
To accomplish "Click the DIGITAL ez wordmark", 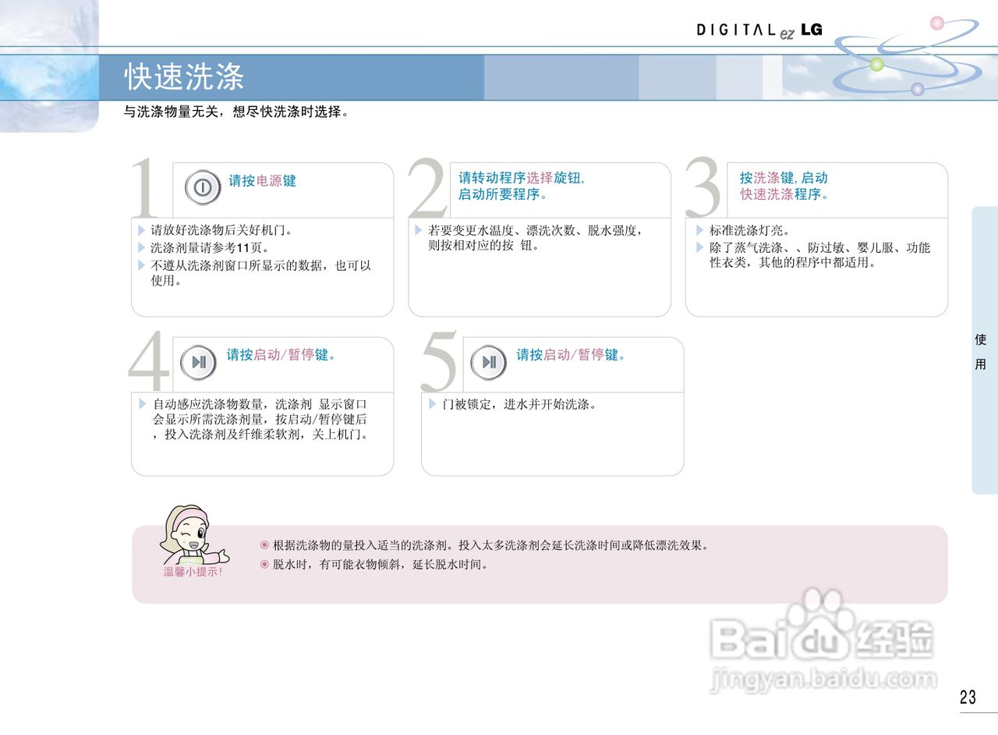I will (741, 30).
